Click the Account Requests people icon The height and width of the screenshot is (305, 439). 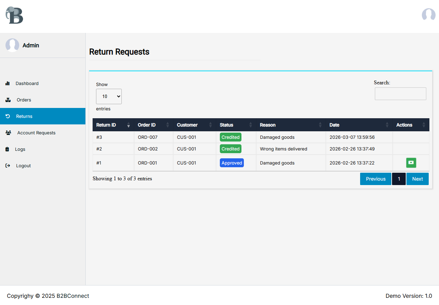click(x=9, y=133)
